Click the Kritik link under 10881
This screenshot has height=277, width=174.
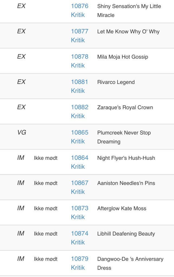click(78, 91)
